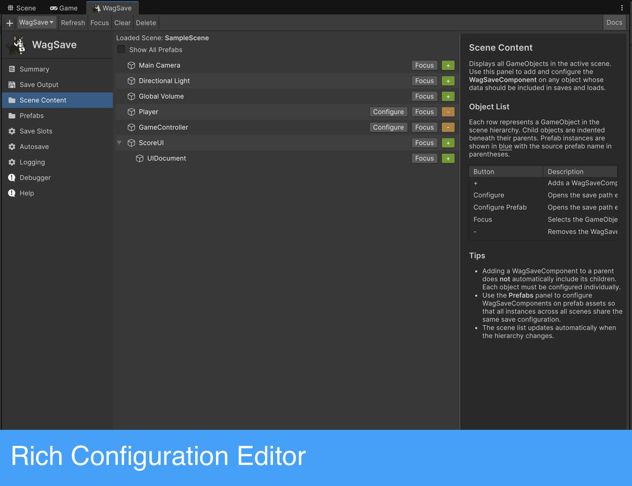Focus the GameController object
Image resolution: width=632 pixels, height=486 pixels.
pyautogui.click(x=425, y=127)
